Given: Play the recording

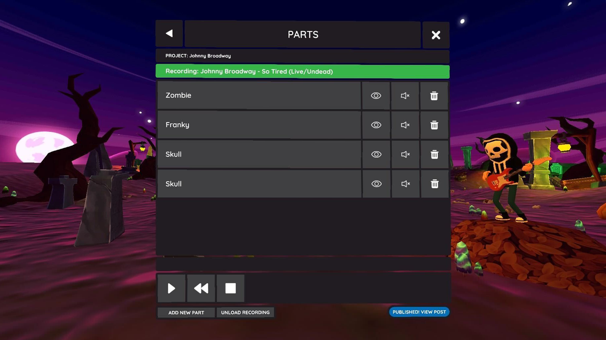Looking at the screenshot, I should coord(171,288).
